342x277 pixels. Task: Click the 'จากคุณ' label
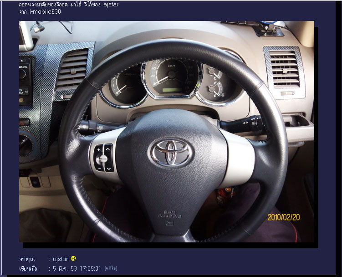(x=27, y=259)
